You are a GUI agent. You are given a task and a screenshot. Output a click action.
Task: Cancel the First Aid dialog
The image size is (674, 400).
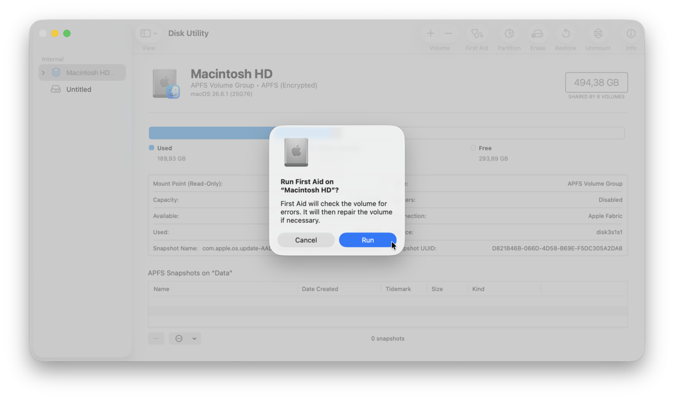pos(306,240)
